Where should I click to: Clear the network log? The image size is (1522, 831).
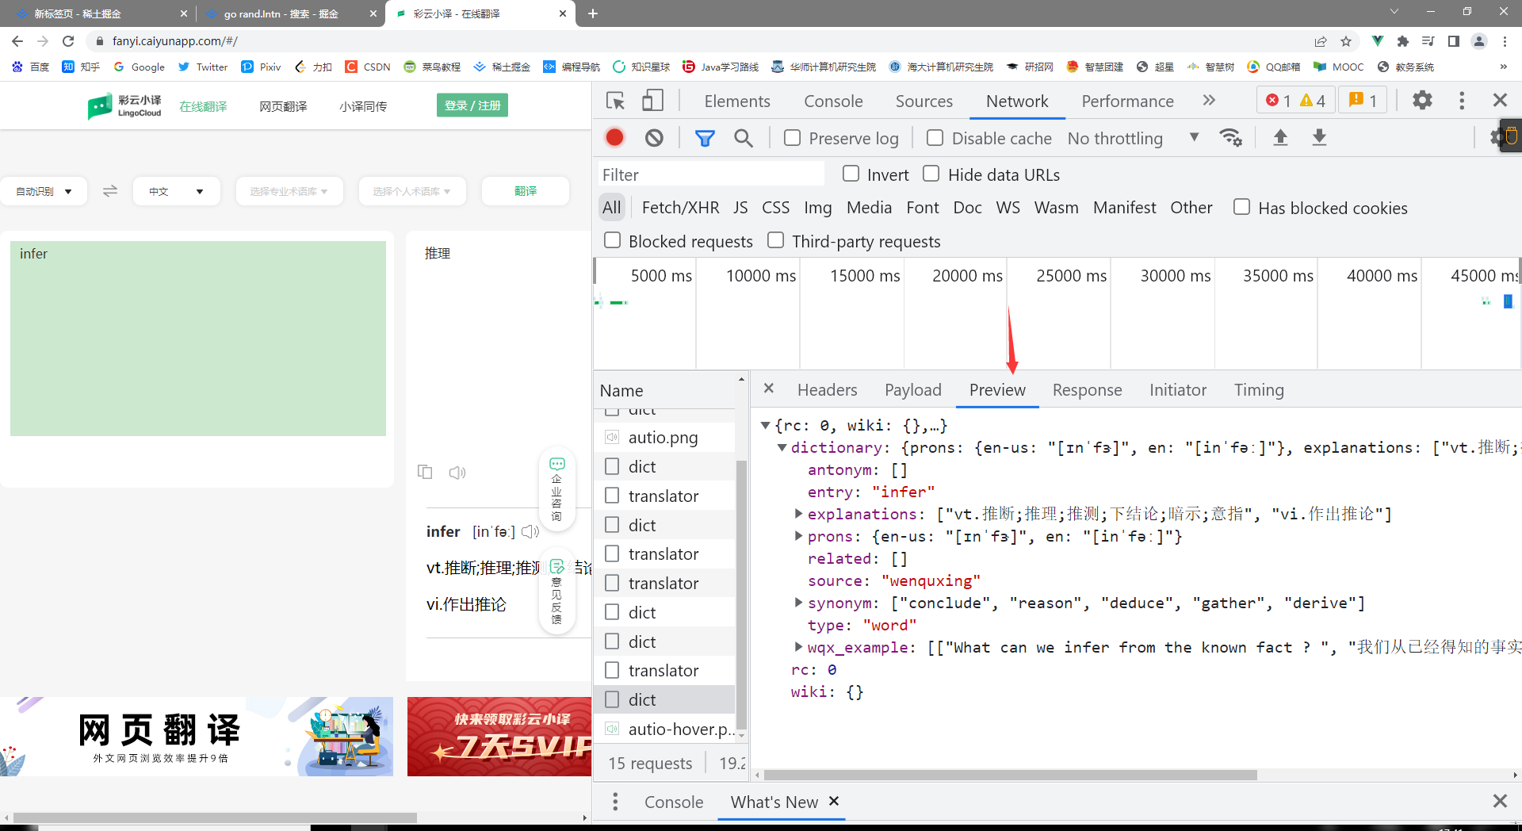[x=654, y=138]
